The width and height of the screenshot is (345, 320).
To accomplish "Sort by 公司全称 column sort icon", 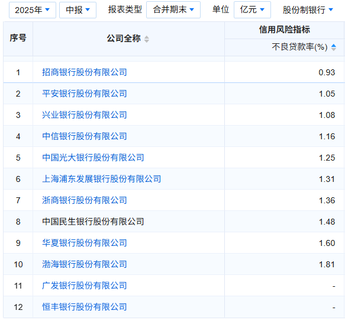I will (147, 39).
